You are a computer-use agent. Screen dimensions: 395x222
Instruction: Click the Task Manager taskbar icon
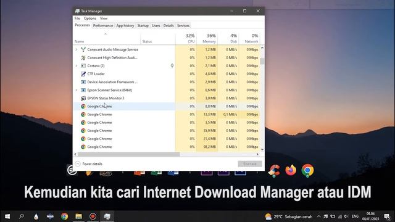click(107, 216)
